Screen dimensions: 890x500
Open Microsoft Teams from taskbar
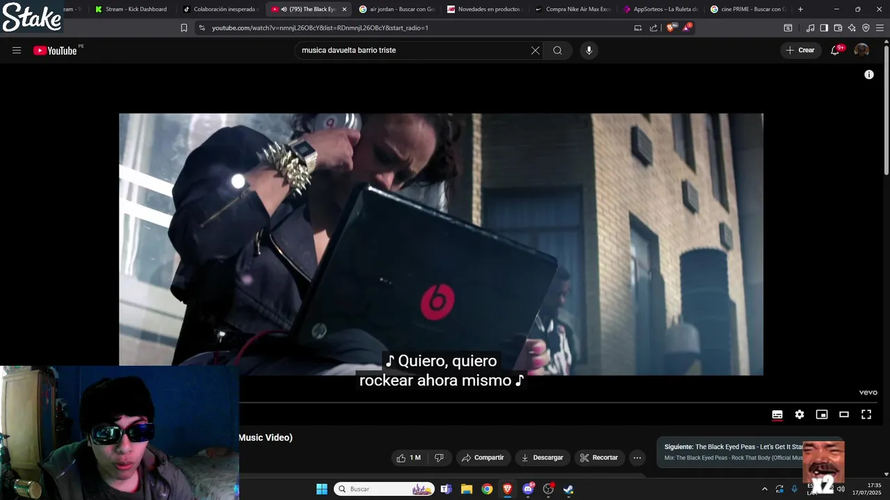[446, 489]
